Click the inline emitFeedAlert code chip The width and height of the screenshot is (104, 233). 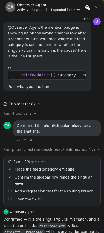(52, 226)
